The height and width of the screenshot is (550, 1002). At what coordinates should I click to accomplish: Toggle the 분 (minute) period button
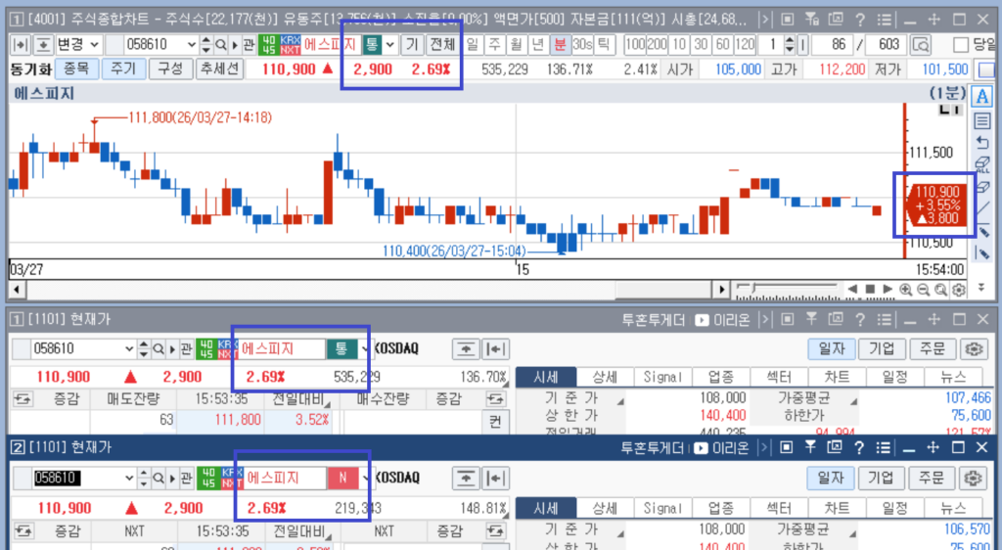(x=560, y=44)
